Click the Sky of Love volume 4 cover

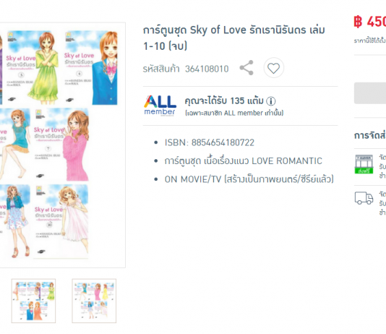point(91,68)
